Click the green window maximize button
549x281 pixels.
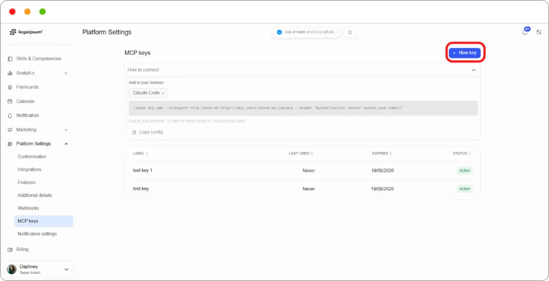(43, 12)
